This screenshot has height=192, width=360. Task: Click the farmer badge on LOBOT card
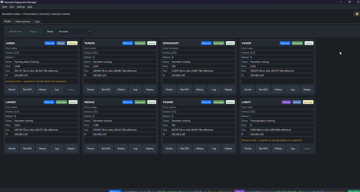point(297,102)
